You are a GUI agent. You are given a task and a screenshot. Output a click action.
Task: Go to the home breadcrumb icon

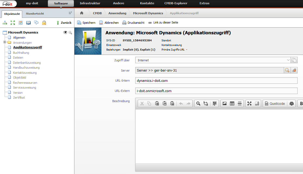(x=82, y=13)
